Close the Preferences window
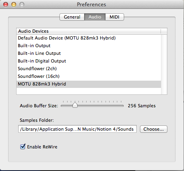Viewport: 184px width, 171px height. point(6,4)
